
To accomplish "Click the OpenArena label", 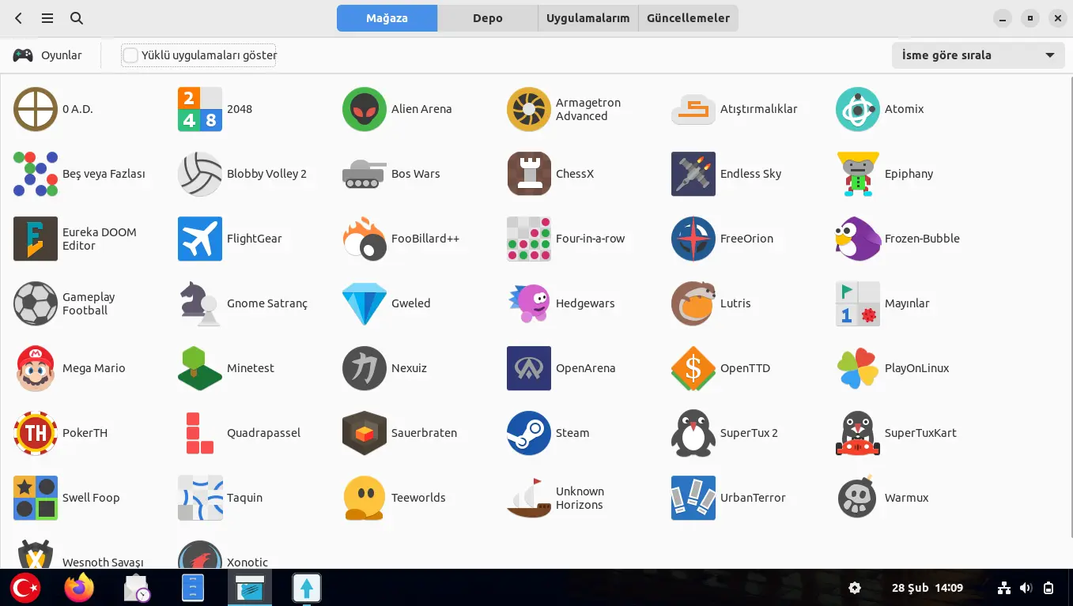I will click(586, 368).
